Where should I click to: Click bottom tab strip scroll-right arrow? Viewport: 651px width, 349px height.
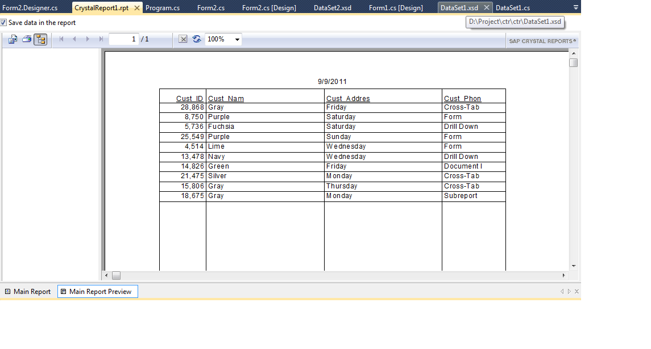(x=569, y=291)
